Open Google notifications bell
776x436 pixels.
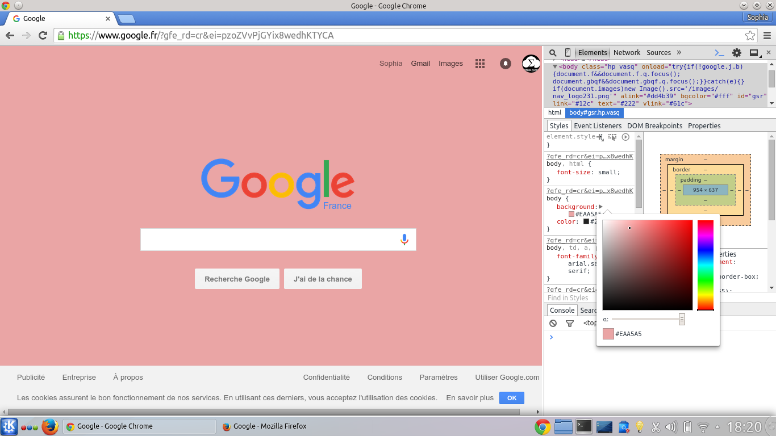click(506, 64)
